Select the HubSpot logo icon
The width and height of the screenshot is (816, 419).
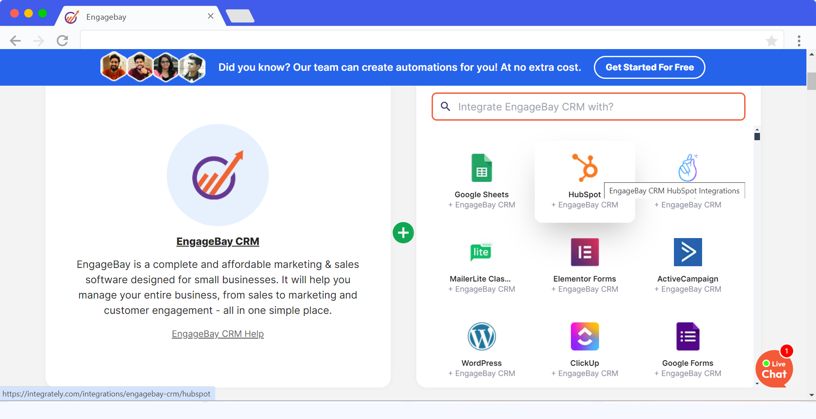585,168
